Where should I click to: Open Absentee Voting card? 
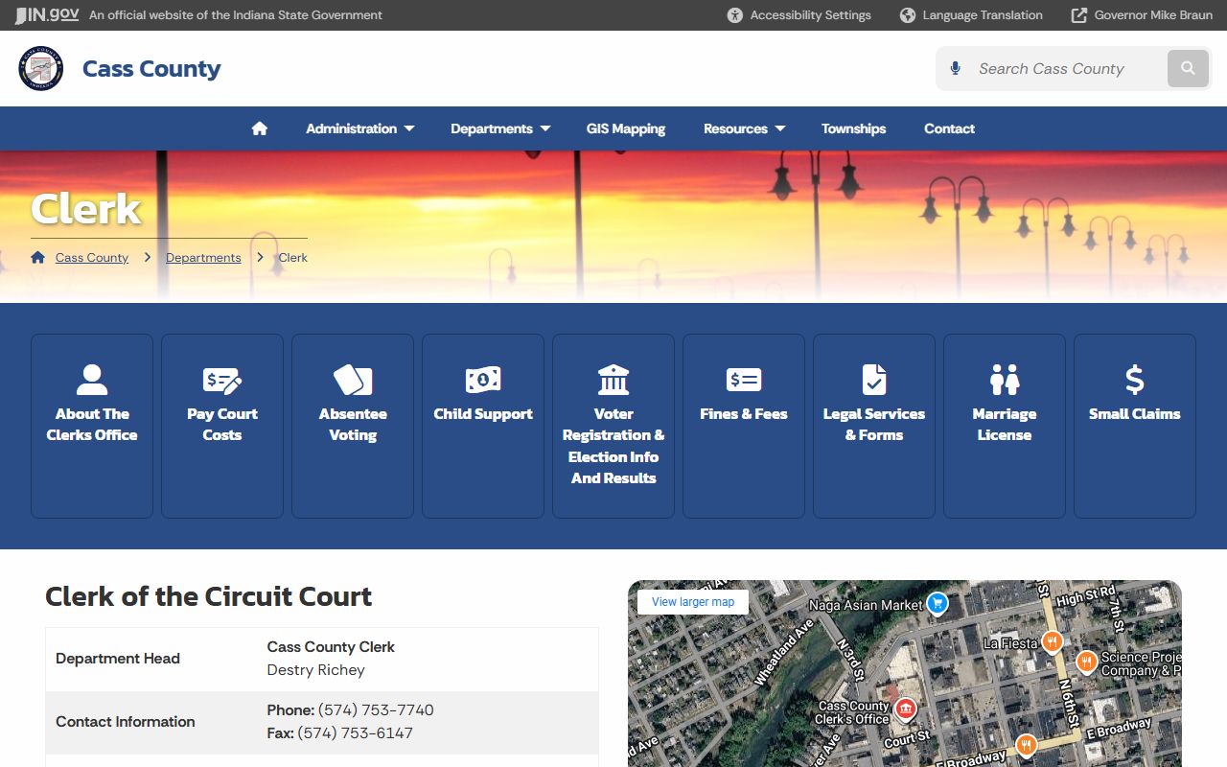(x=353, y=426)
